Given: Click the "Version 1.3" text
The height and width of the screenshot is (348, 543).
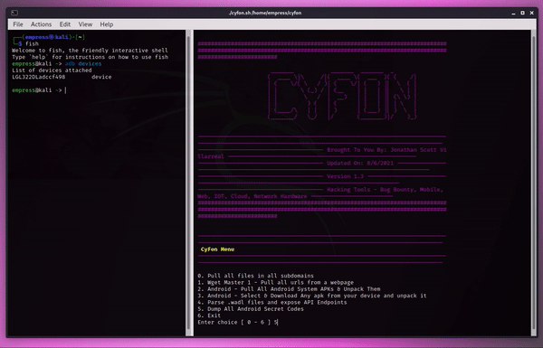Looking at the screenshot, I should point(346,176).
